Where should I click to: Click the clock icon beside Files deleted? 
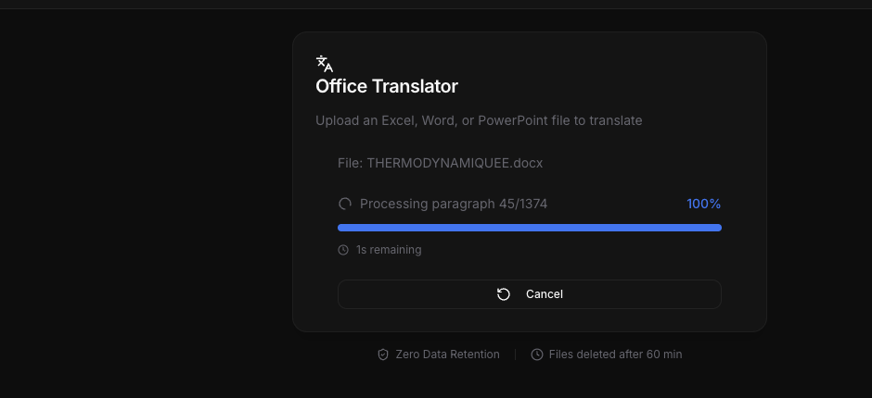point(537,354)
